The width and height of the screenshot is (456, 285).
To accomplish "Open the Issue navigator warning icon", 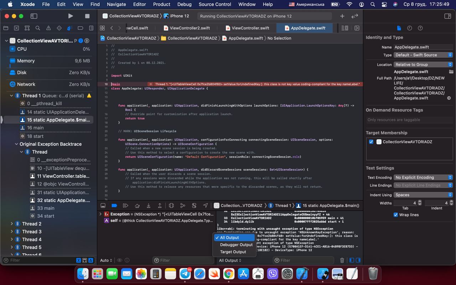I will click(48, 28).
